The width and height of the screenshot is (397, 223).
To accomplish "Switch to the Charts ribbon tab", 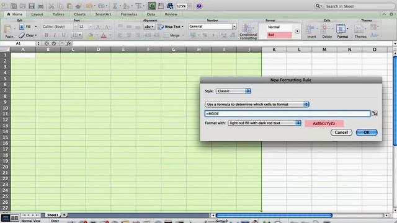I will (x=79, y=14).
